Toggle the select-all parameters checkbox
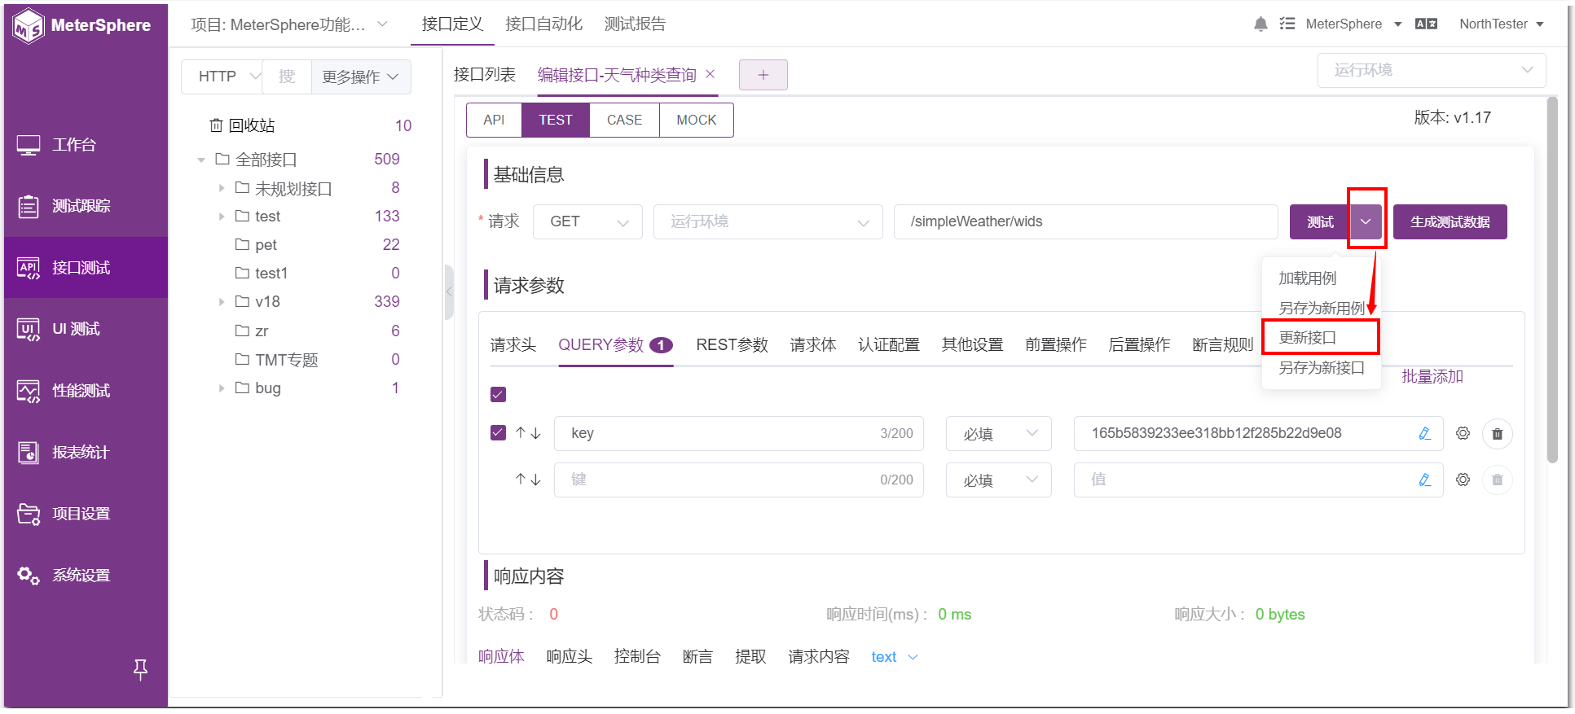 [x=499, y=395]
